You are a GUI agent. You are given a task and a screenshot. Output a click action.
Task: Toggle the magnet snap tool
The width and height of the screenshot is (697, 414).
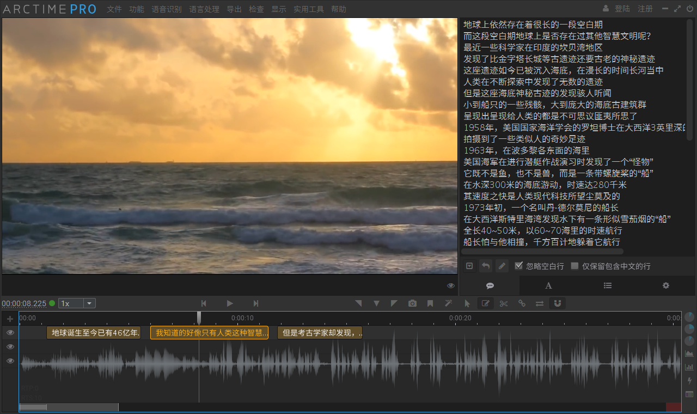point(558,303)
